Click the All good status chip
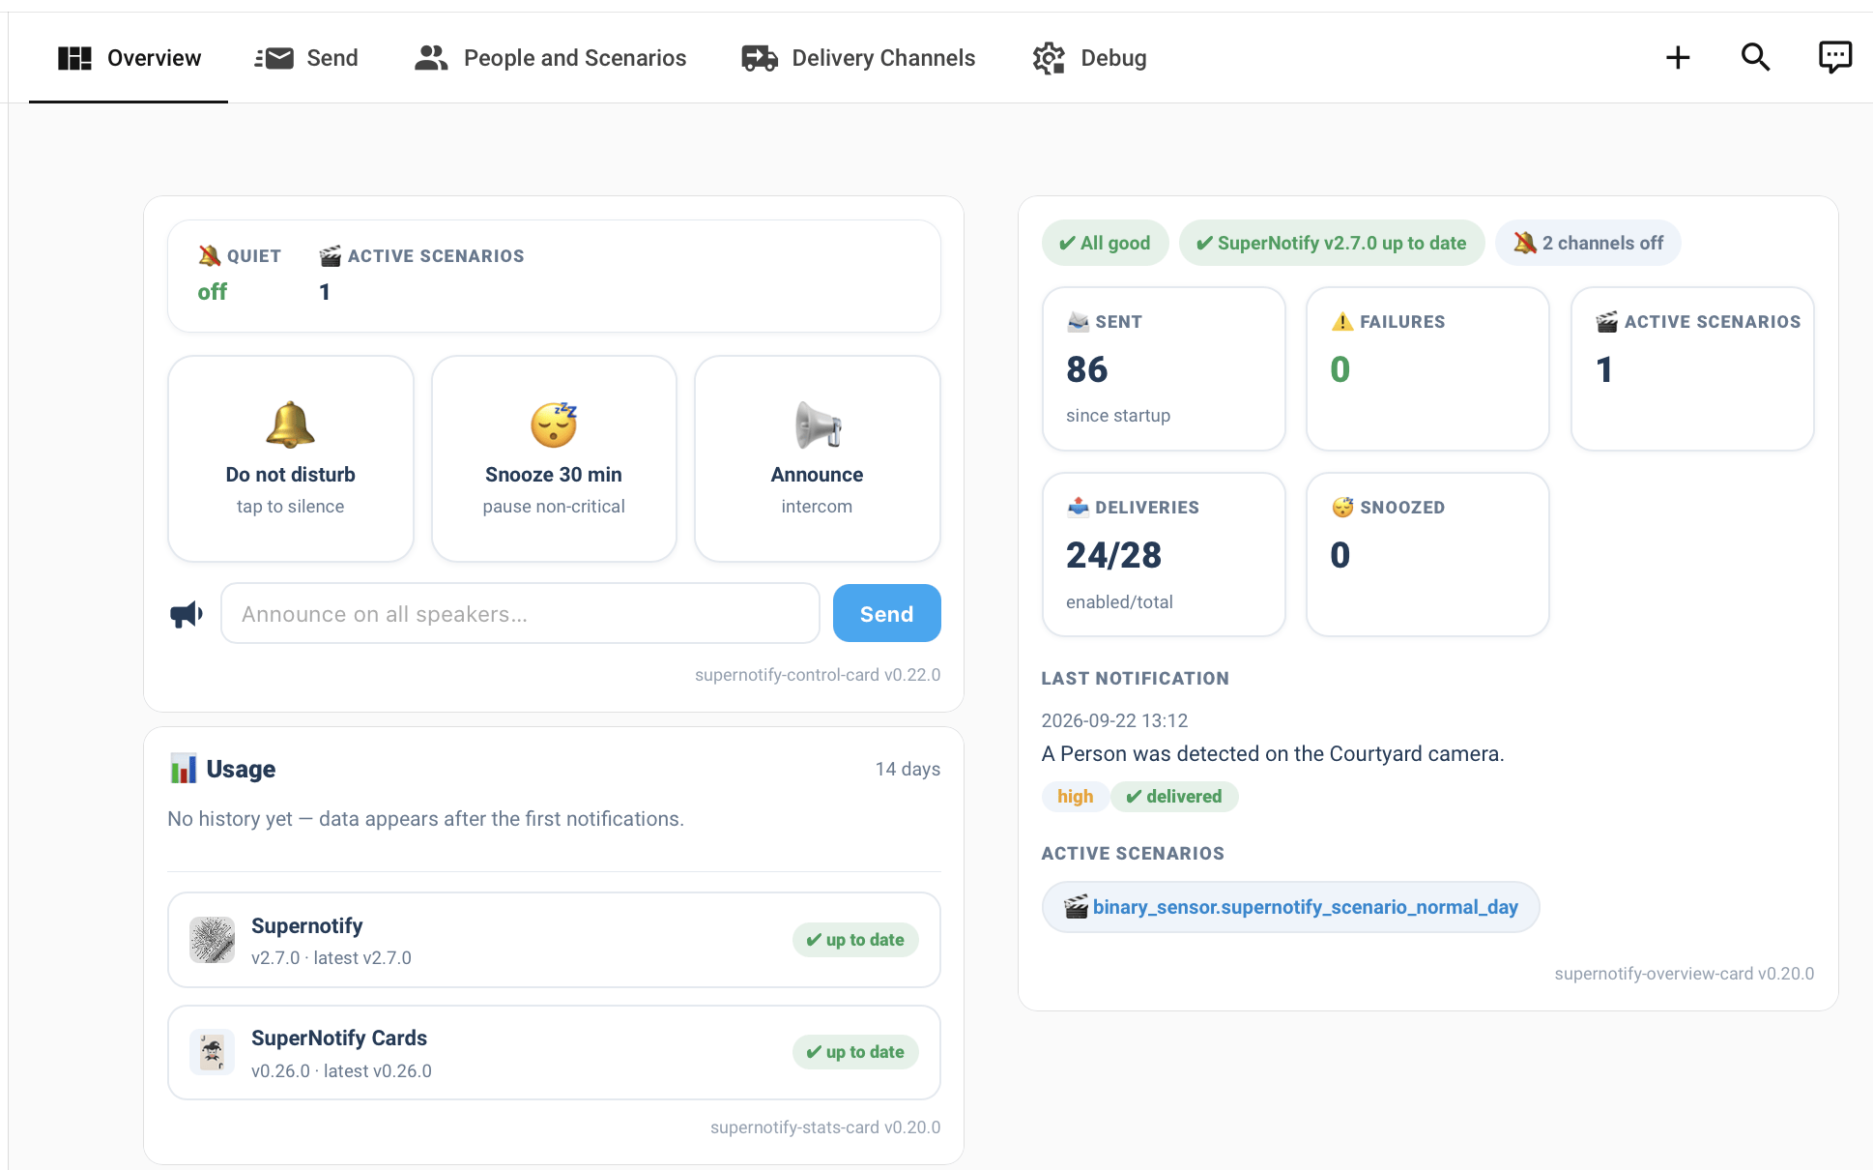Screen dimensions: 1873x1170 tap(1105, 243)
